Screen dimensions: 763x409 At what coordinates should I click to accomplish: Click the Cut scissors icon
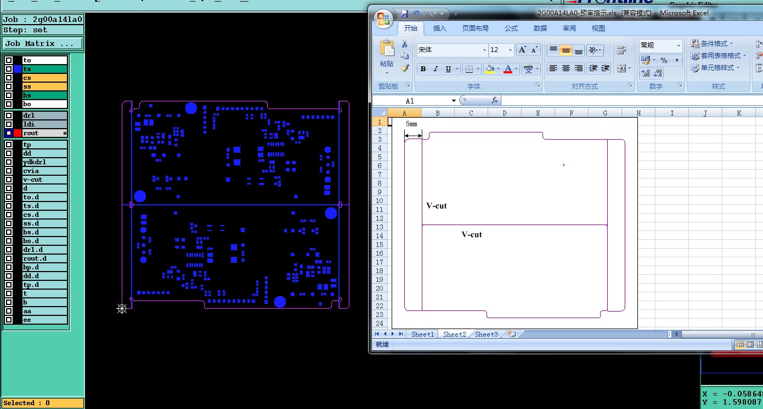(405, 44)
